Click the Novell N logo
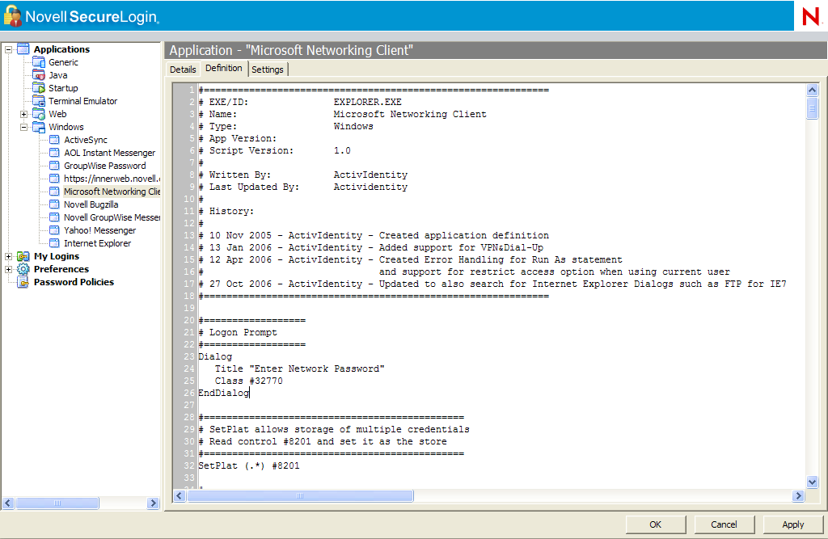The height and width of the screenshot is (539, 828). [x=811, y=16]
